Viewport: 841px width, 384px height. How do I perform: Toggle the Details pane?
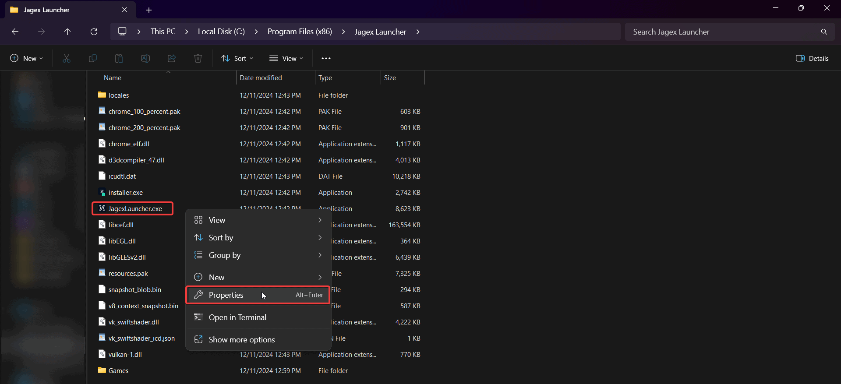coord(812,58)
